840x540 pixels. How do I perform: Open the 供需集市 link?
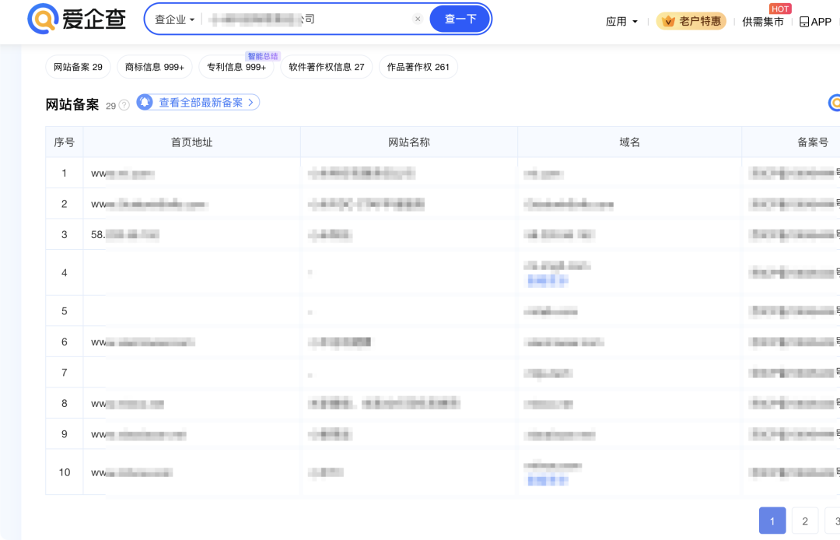[763, 22]
